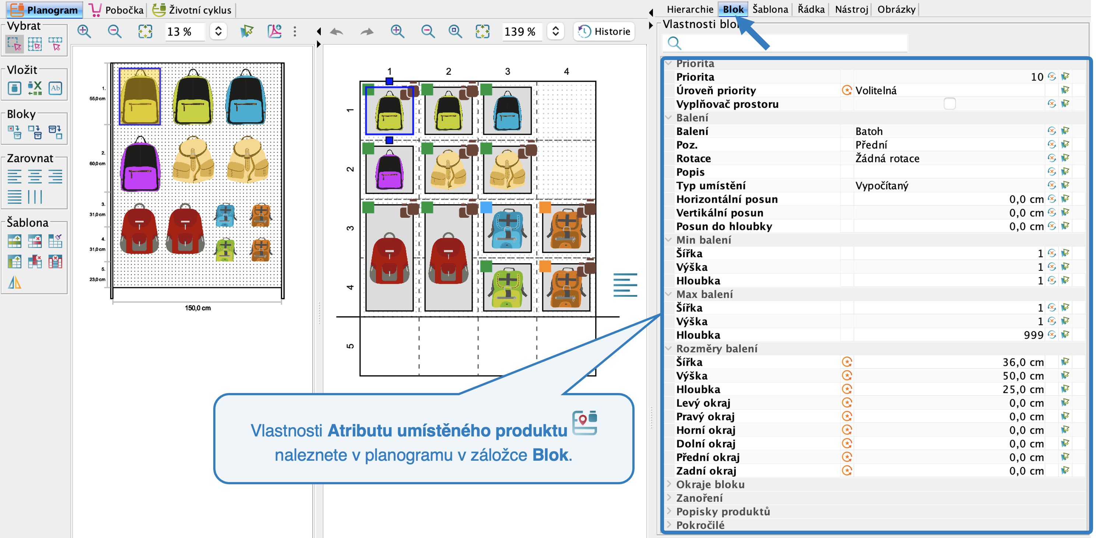Collapse the Min balení section
The width and height of the screenshot is (1096, 538).
tap(669, 240)
